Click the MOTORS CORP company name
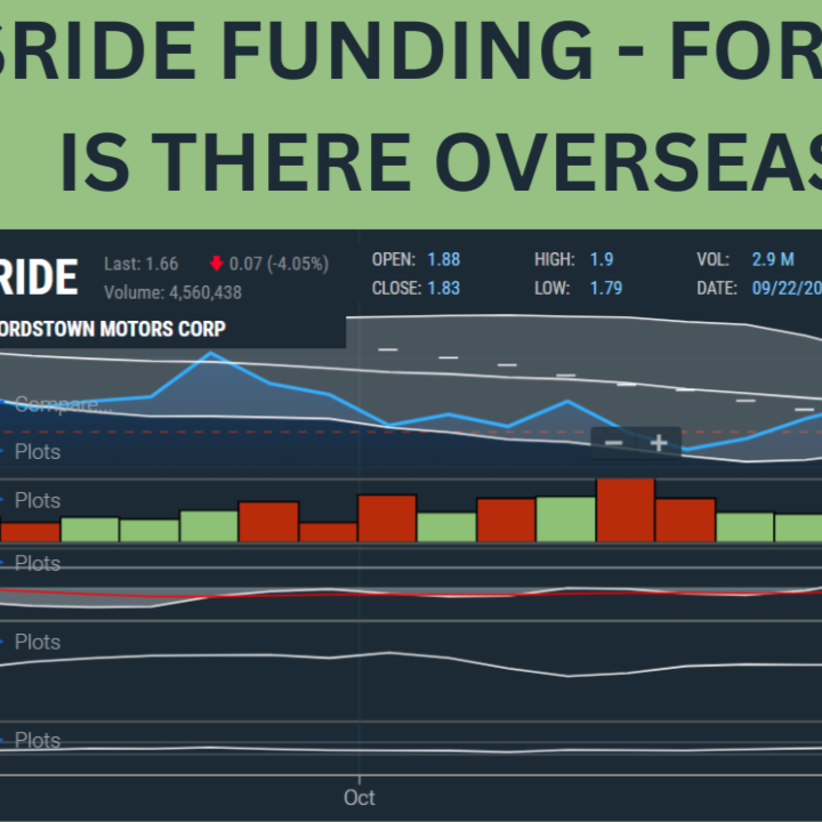 162,329
